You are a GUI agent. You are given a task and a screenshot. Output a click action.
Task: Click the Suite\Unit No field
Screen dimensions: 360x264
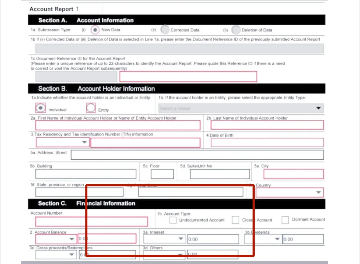pos(220,174)
